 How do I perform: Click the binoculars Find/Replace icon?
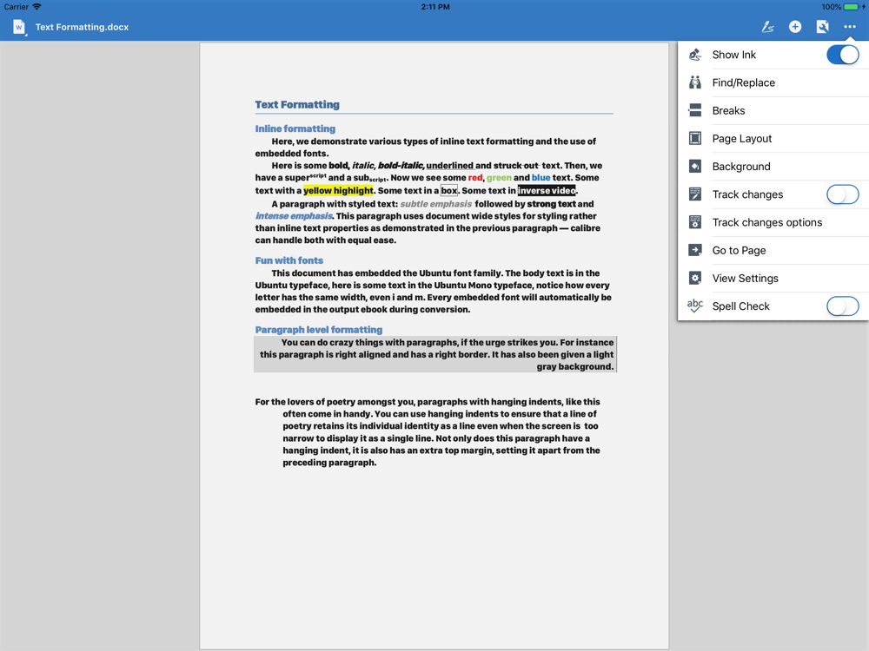(695, 82)
